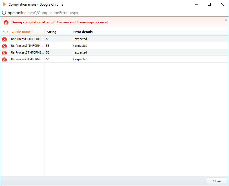Dismiss the compilation error banner

[x=226, y=20]
